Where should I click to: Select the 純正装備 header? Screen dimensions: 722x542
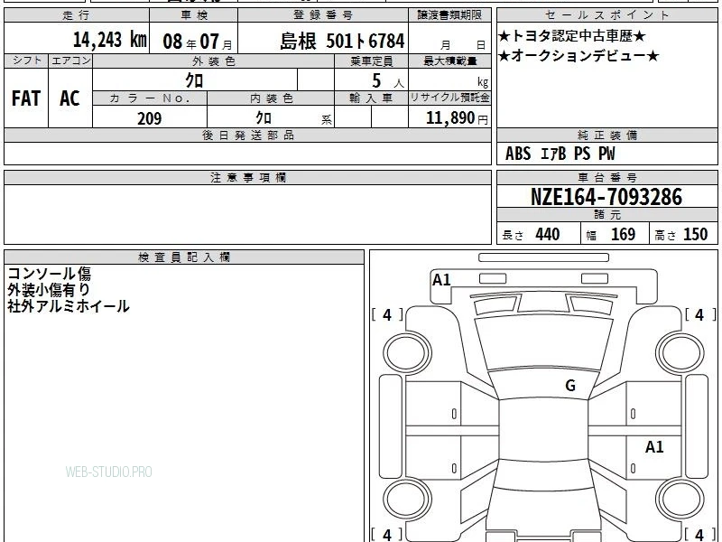607,135
